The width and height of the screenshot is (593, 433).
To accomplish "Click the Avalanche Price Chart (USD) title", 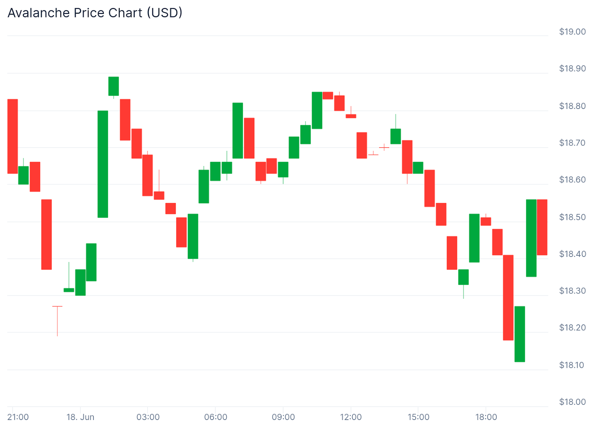I will point(95,13).
